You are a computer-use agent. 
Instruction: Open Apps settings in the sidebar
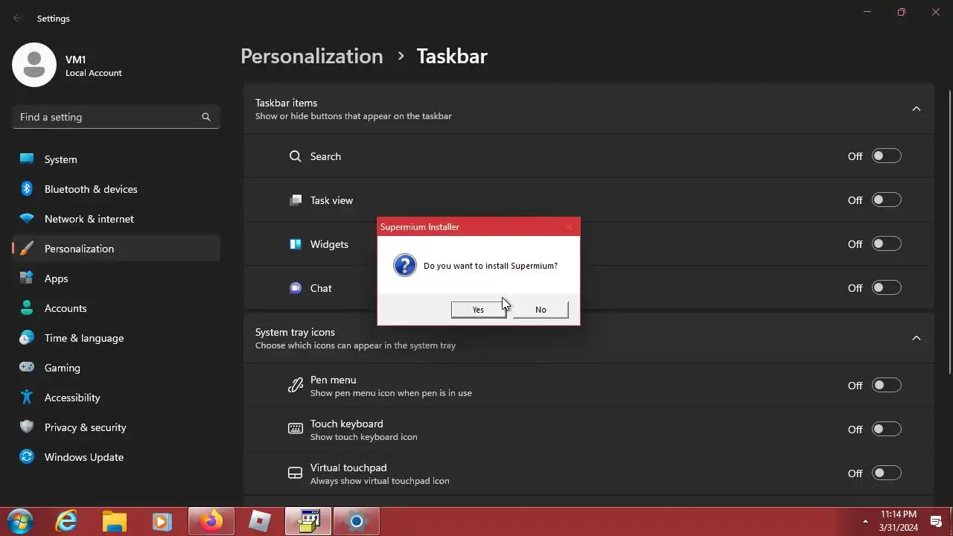tap(116, 278)
